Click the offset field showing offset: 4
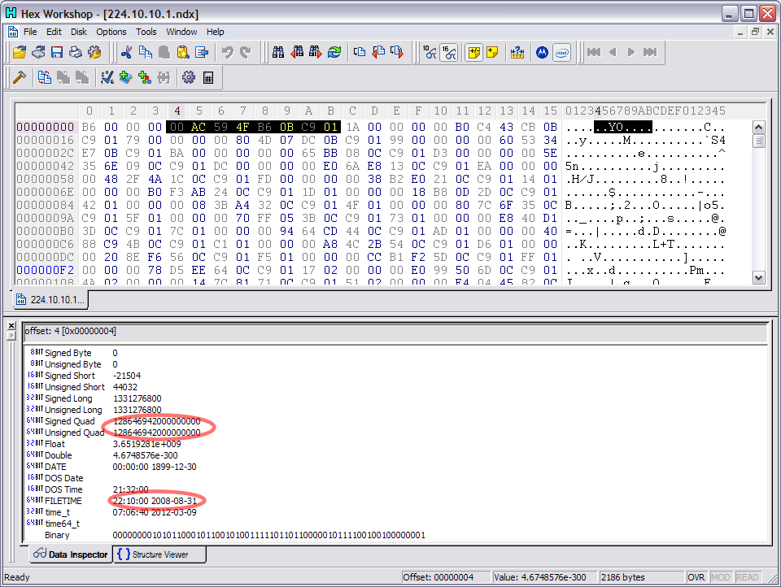This screenshot has width=781, height=587. point(395,332)
